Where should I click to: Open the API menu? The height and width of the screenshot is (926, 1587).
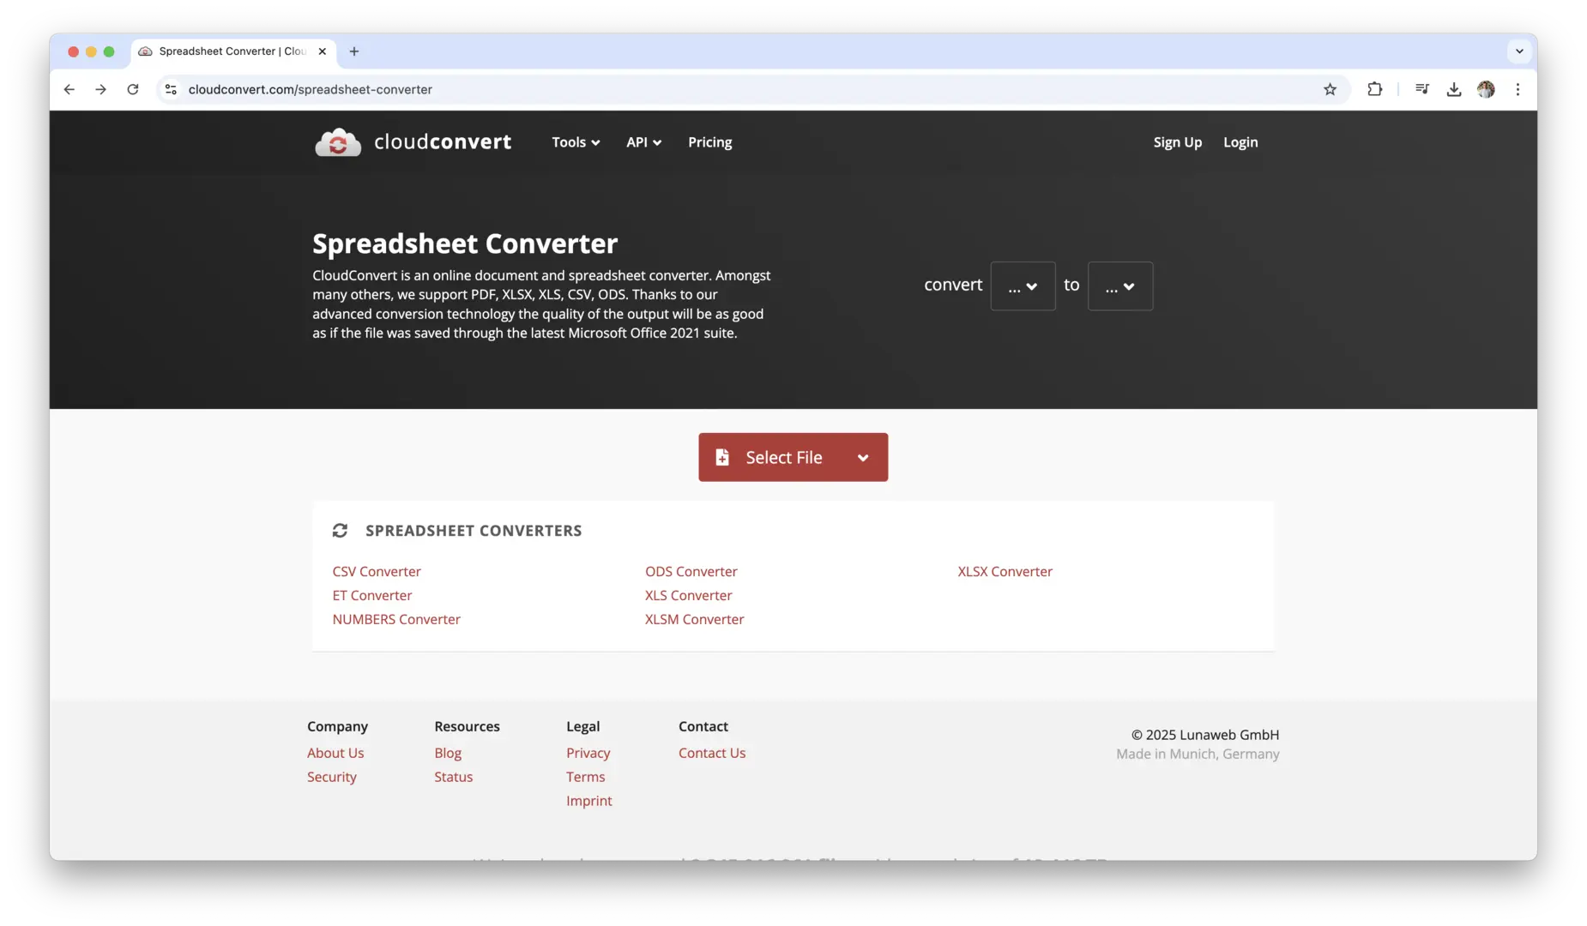643,142
